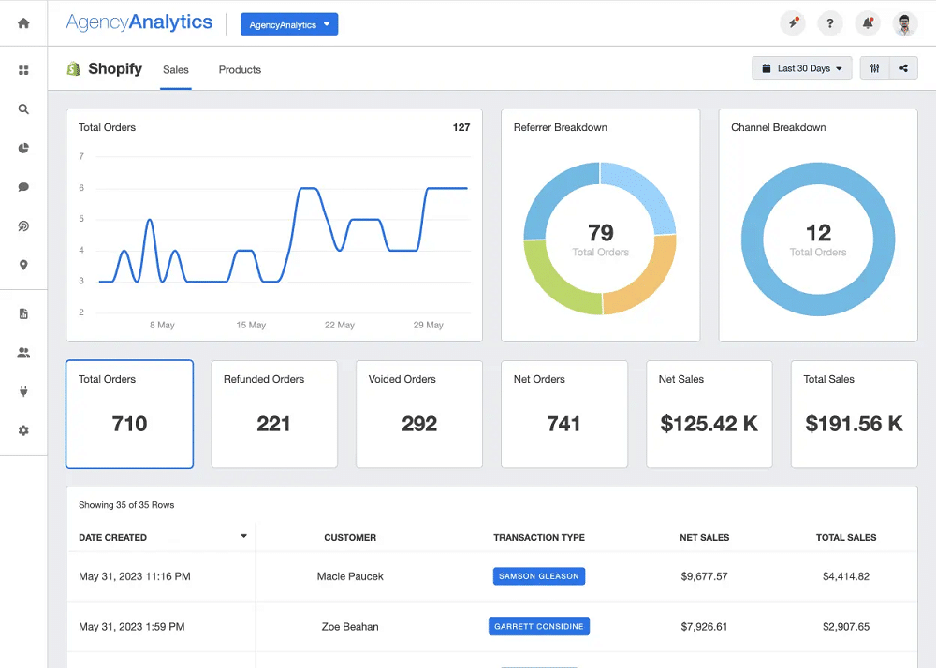Viewport: 936px width, 668px height.
Task: Open the Home dashboard icon
Action: point(22,22)
